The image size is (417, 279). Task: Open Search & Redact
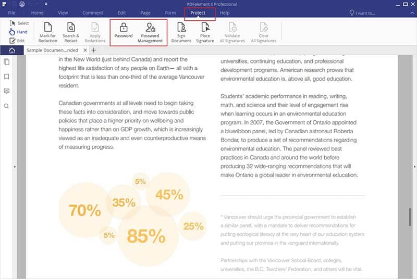tap(71, 33)
